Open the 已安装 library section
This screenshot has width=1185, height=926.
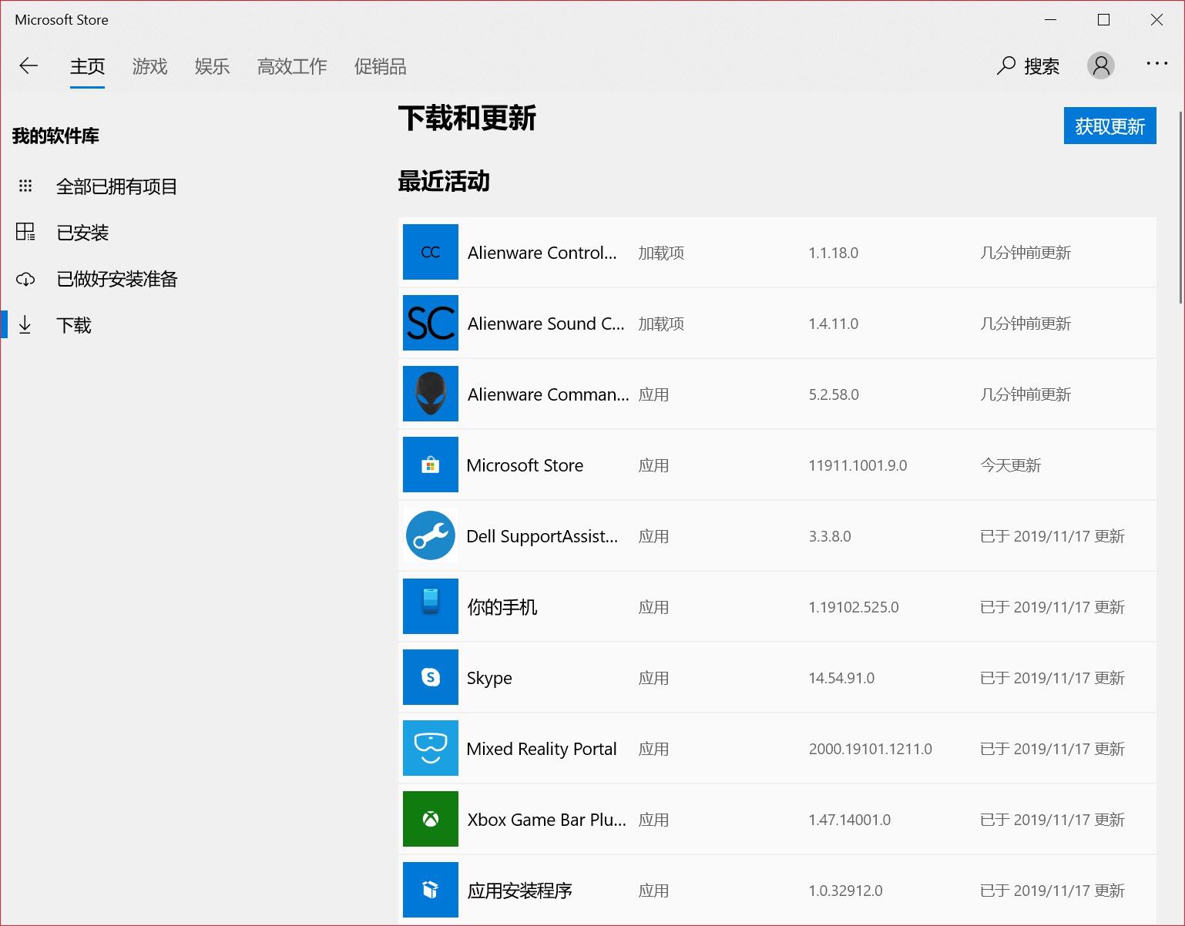82,233
